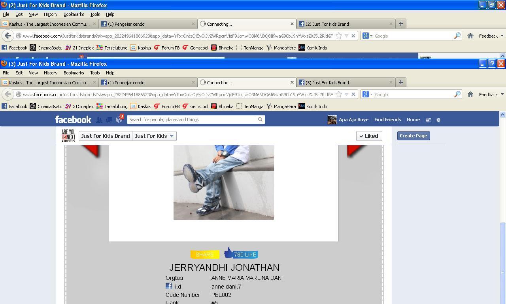
Task: Click the yellow SHARE button
Action: pyautogui.click(x=205, y=255)
